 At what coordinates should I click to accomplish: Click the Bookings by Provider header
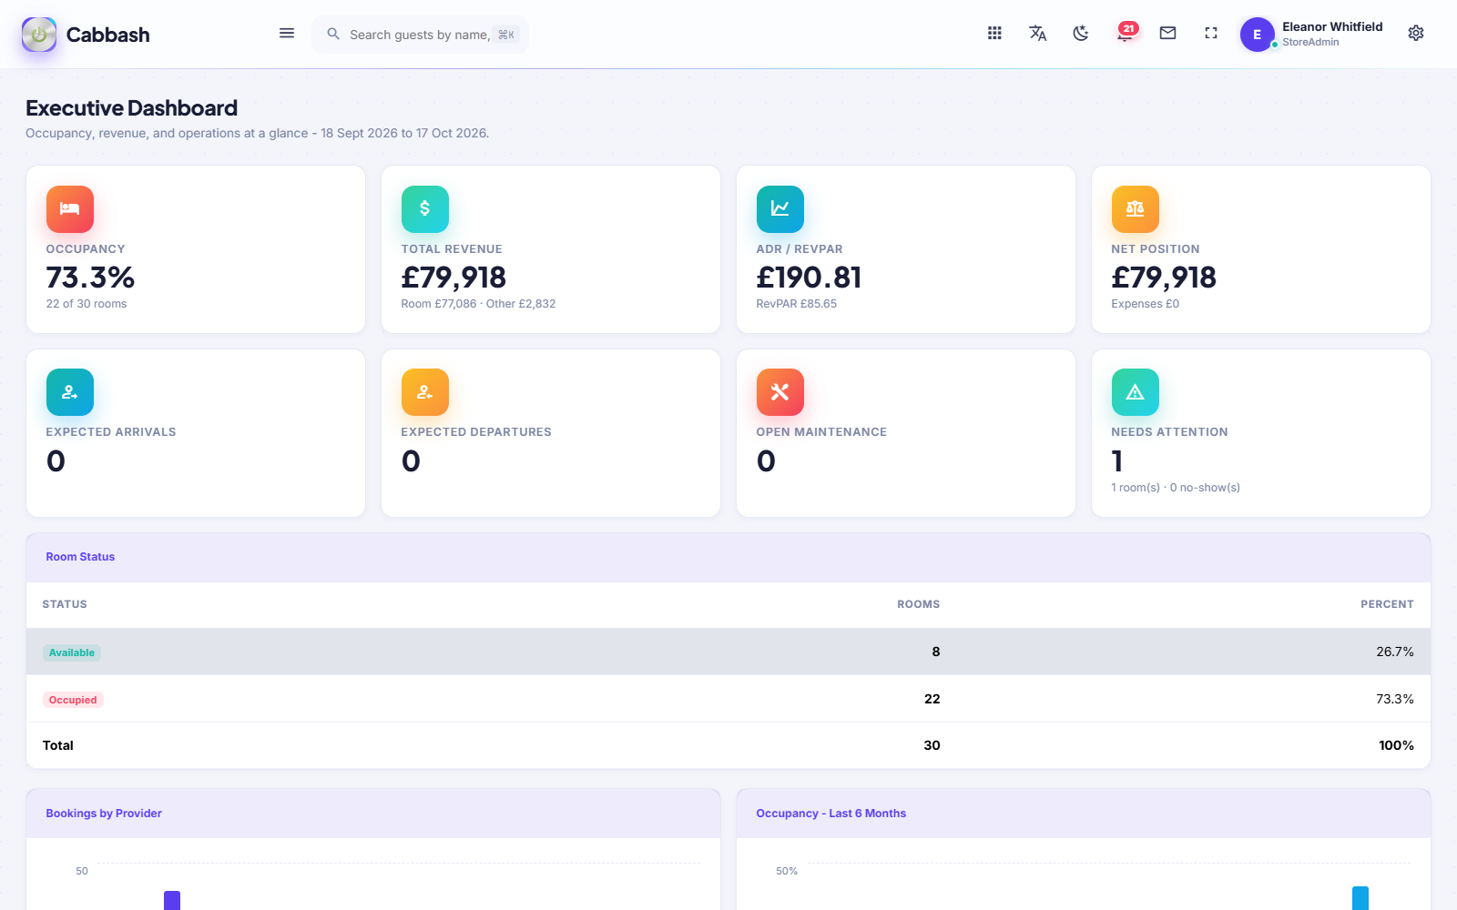point(373,814)
